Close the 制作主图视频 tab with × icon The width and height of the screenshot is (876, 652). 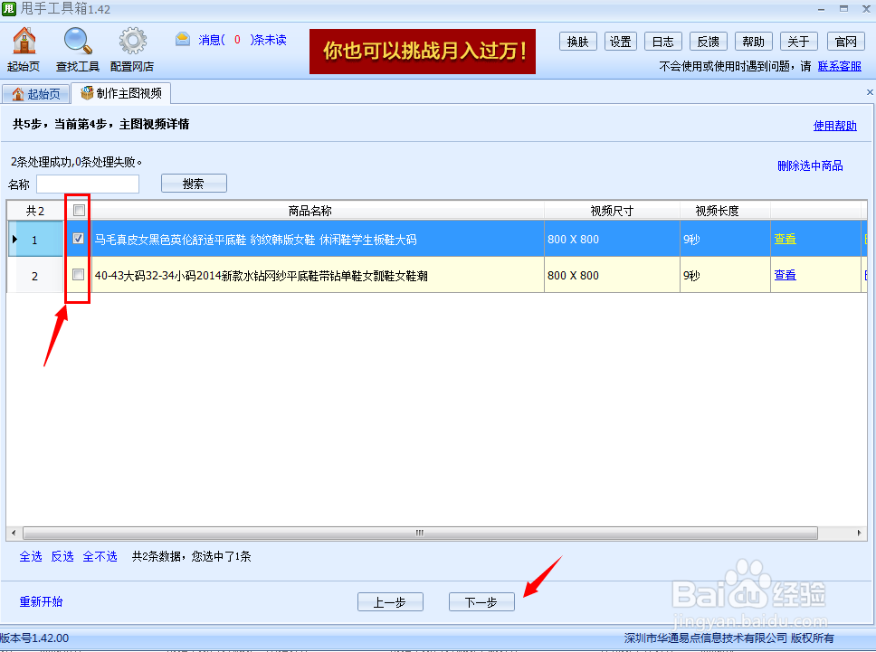(869, 92)
